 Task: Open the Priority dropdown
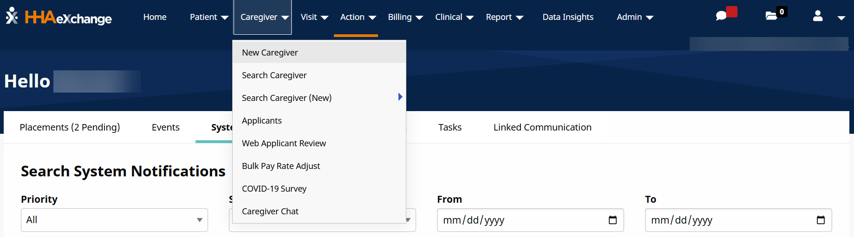click(x=114, y=220)
